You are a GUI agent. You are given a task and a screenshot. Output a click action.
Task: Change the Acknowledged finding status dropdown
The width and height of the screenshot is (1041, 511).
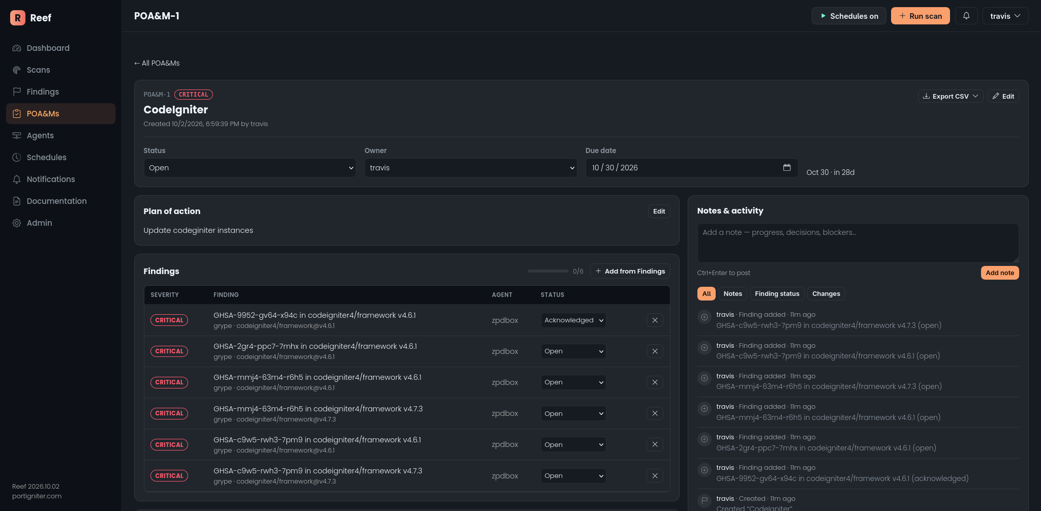[x=573, y=320]
